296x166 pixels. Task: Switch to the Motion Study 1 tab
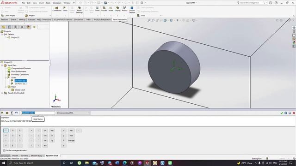[x=37, y=156]
